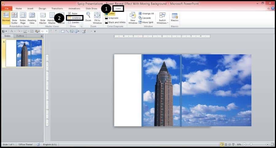This screenshot has width=276, height=148.
Task: Click zoom out minus button
Action: click(x=244, y=144)
